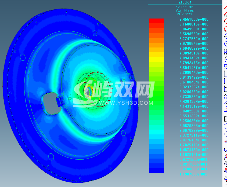Viewport: 227px width, 187px height.
Task: Select the legend value 4.1433317e+000
Action: click(x=194, y=106)
